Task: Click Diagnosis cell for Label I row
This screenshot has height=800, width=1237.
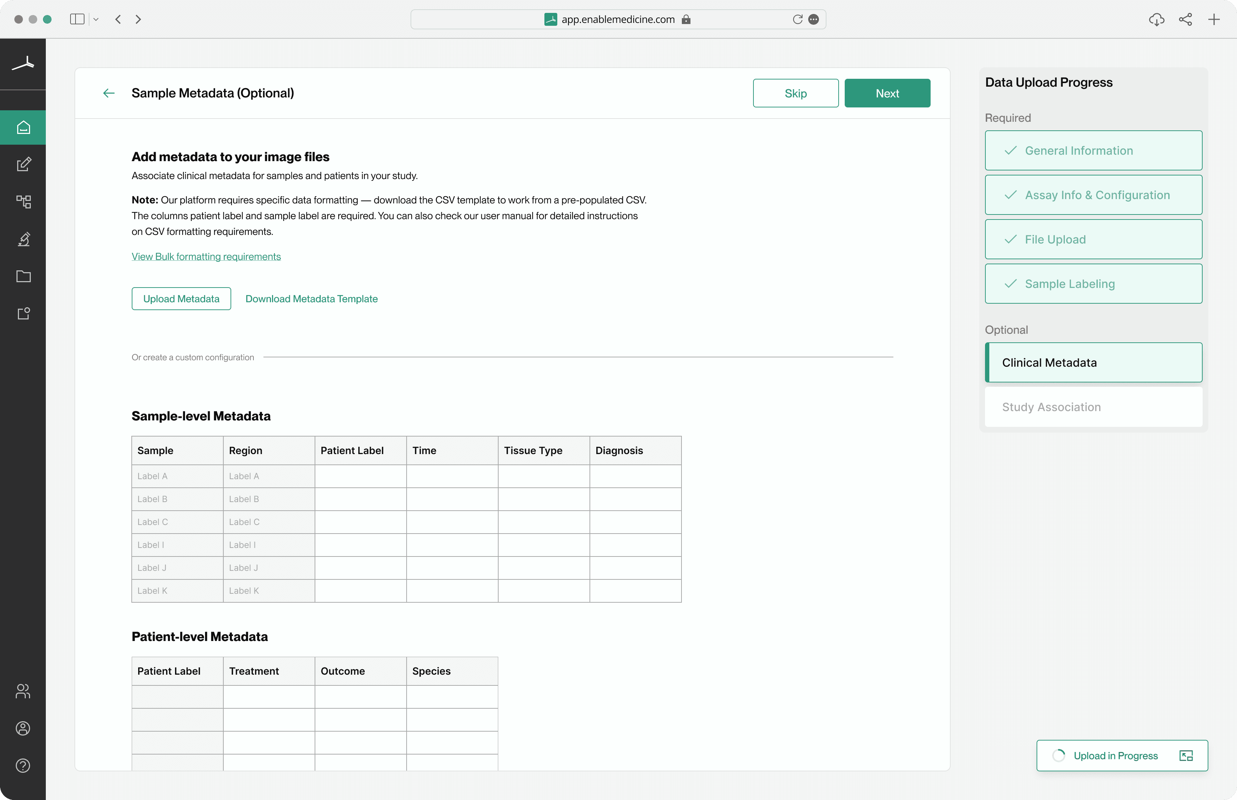Action: point(635,544)
